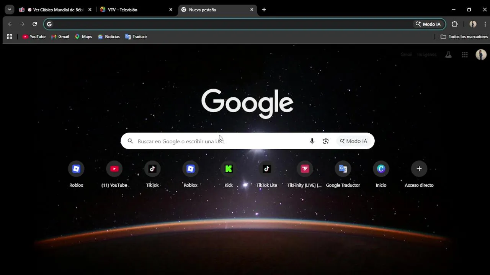Open the TikTok Lite shortcut

coord(267,174)
